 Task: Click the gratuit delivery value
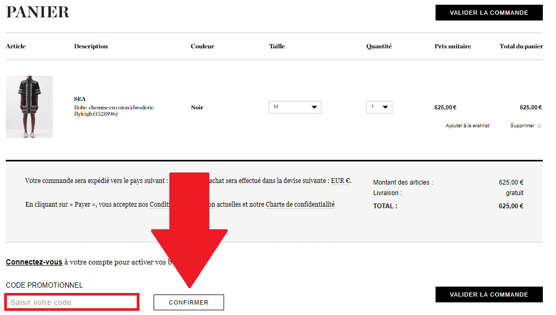(514, 193)
